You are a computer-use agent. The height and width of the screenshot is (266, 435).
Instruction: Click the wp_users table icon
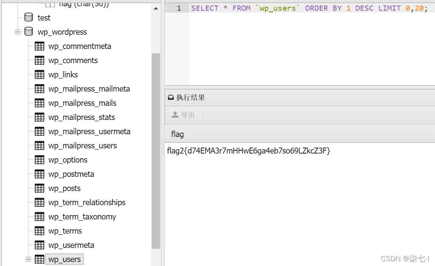[x=40, y=259]
